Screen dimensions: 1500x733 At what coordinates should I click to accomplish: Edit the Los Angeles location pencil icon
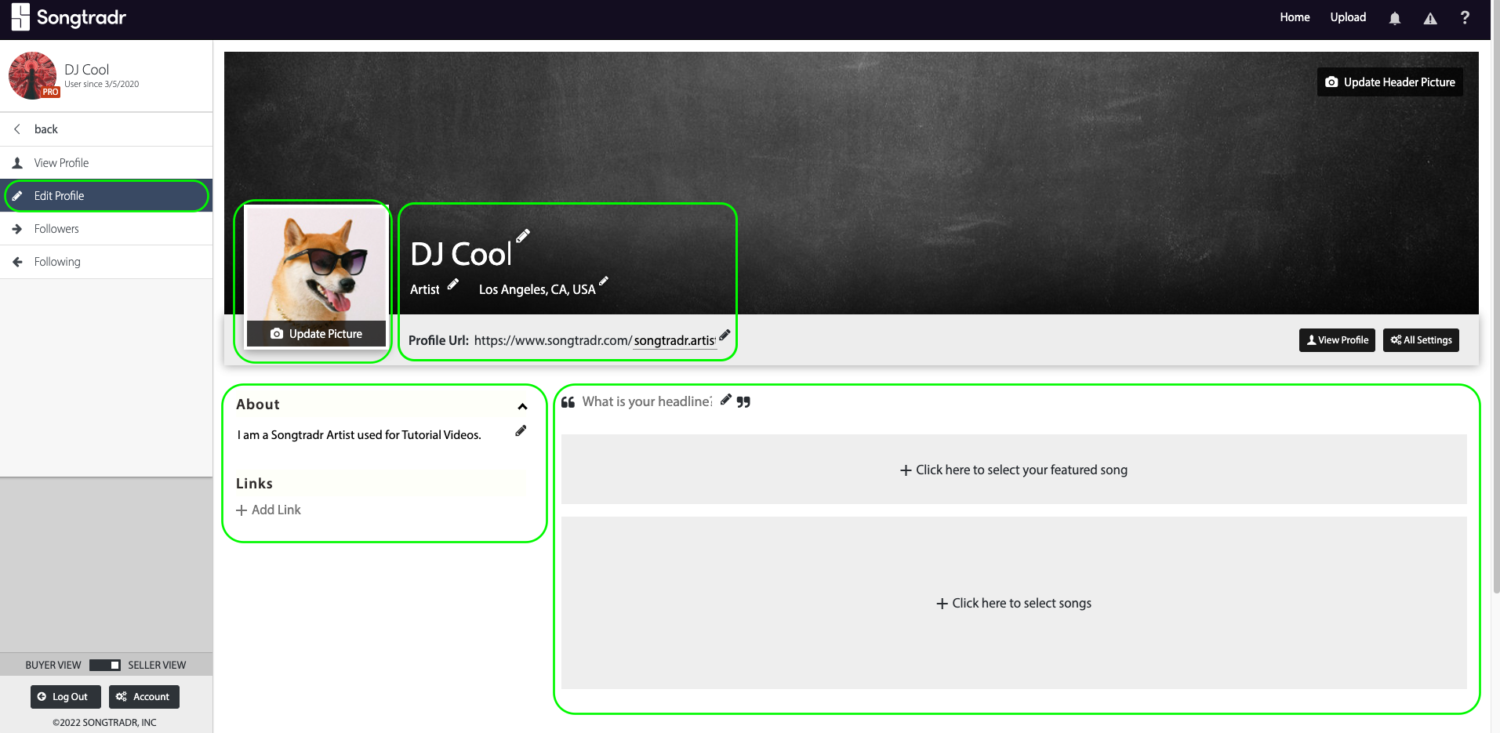coord(604,281)
